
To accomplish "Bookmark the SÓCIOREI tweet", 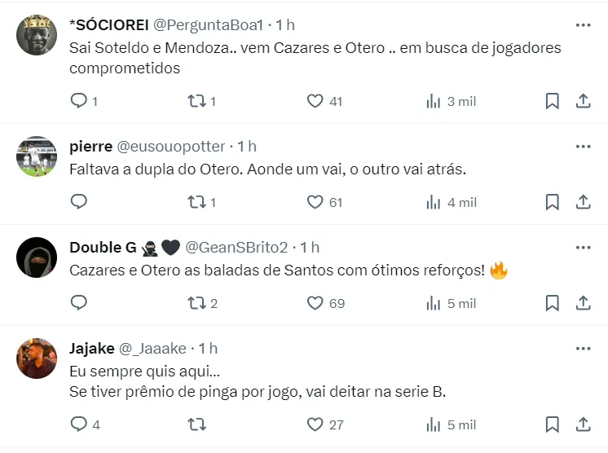I will coord(552,101).
